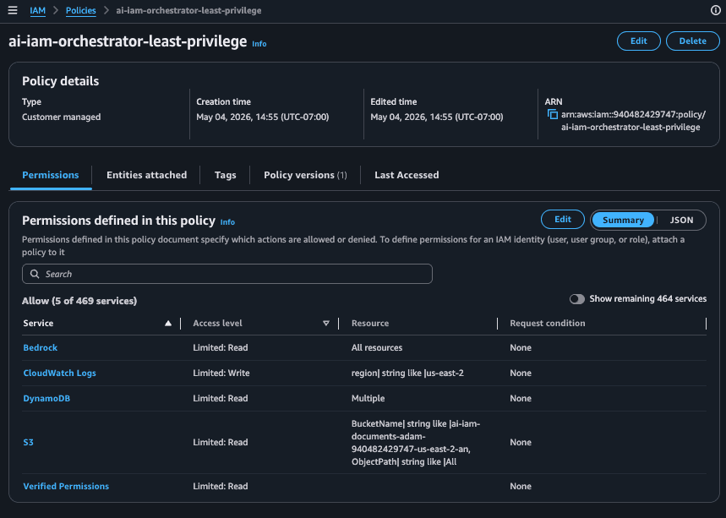Click the current breadcrumb policy name
The image size is (726, 518).
point(188,10)
